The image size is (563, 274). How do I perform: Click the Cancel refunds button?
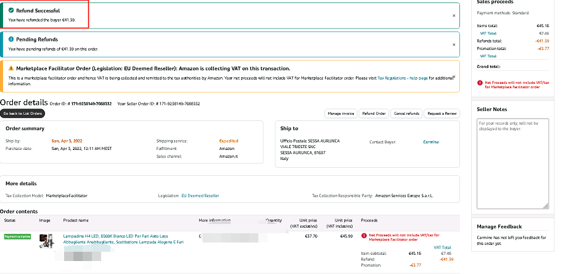click(x=406, y=114)
